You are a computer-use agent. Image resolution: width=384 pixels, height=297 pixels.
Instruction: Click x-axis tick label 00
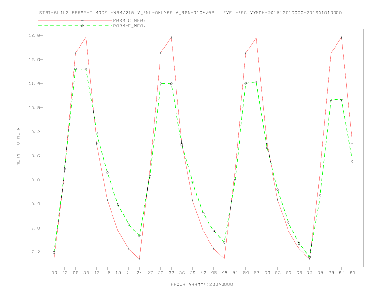tap(54, 273)
